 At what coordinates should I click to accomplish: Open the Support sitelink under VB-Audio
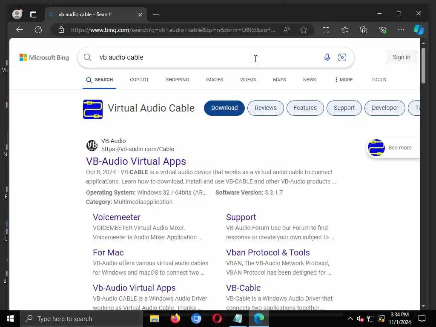[x=241, y=217]
